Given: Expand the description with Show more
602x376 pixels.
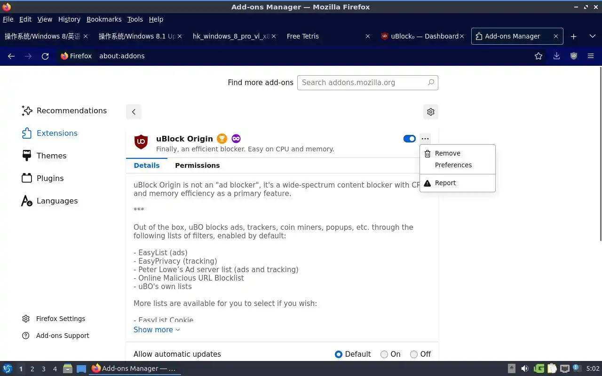Looking at the screenshot, I should tap(157, 329).
